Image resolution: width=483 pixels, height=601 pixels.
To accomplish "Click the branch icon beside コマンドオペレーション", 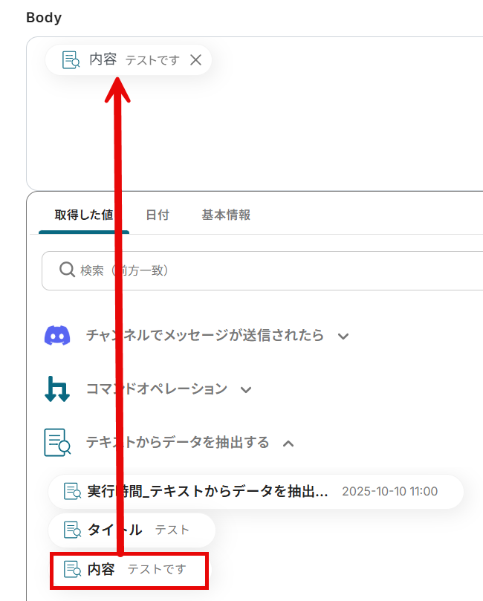I will click(x=57, y=389).
